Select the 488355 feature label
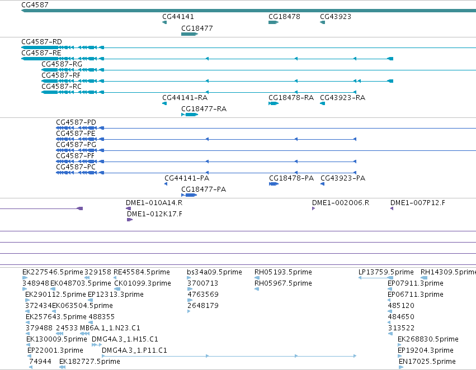 (102, 317)
